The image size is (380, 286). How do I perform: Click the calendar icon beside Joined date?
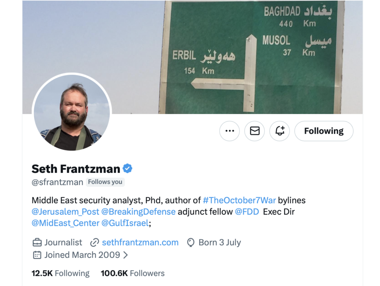click(37, 255)
